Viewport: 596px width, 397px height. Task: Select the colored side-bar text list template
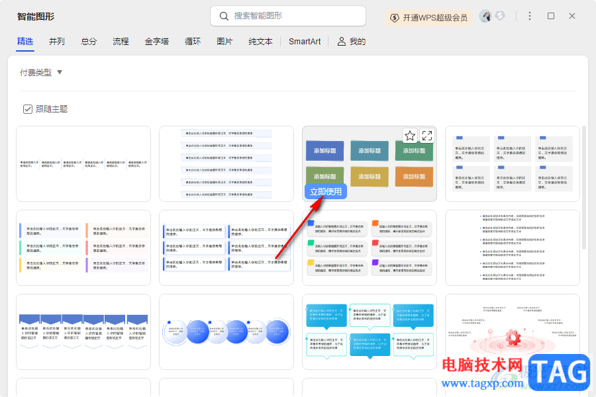tap(83, 247)
